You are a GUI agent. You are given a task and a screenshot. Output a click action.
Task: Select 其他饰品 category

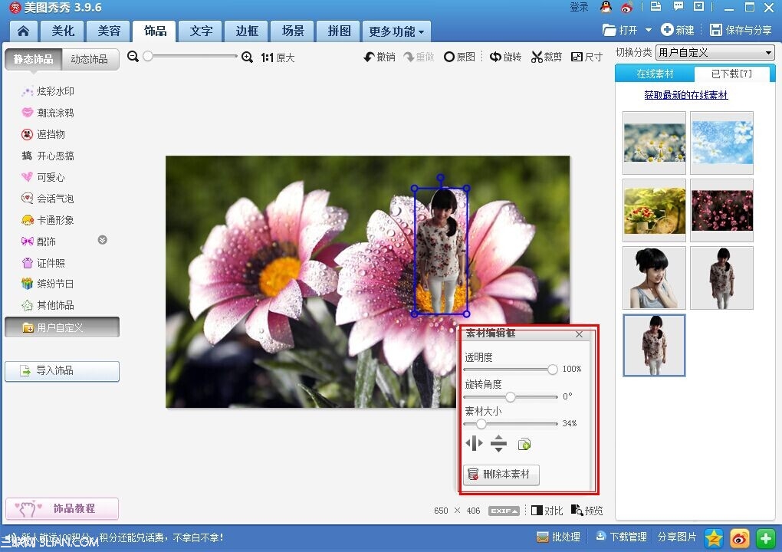pyautogui.click(x=48, y=305)
